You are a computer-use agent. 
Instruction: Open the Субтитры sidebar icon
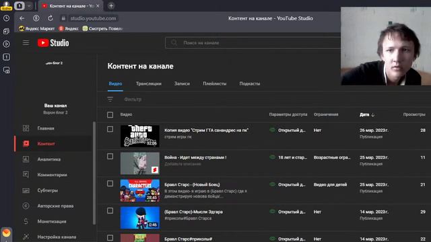point(26,190)
